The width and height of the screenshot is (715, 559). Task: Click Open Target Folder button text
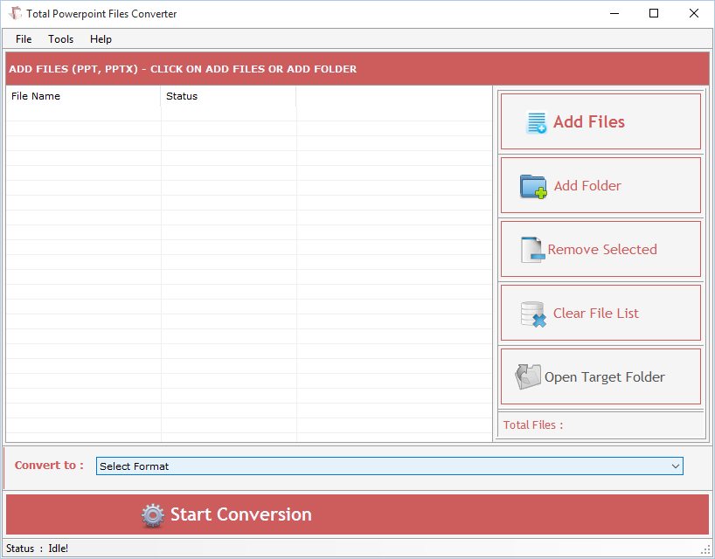click(x=605, y=377)
